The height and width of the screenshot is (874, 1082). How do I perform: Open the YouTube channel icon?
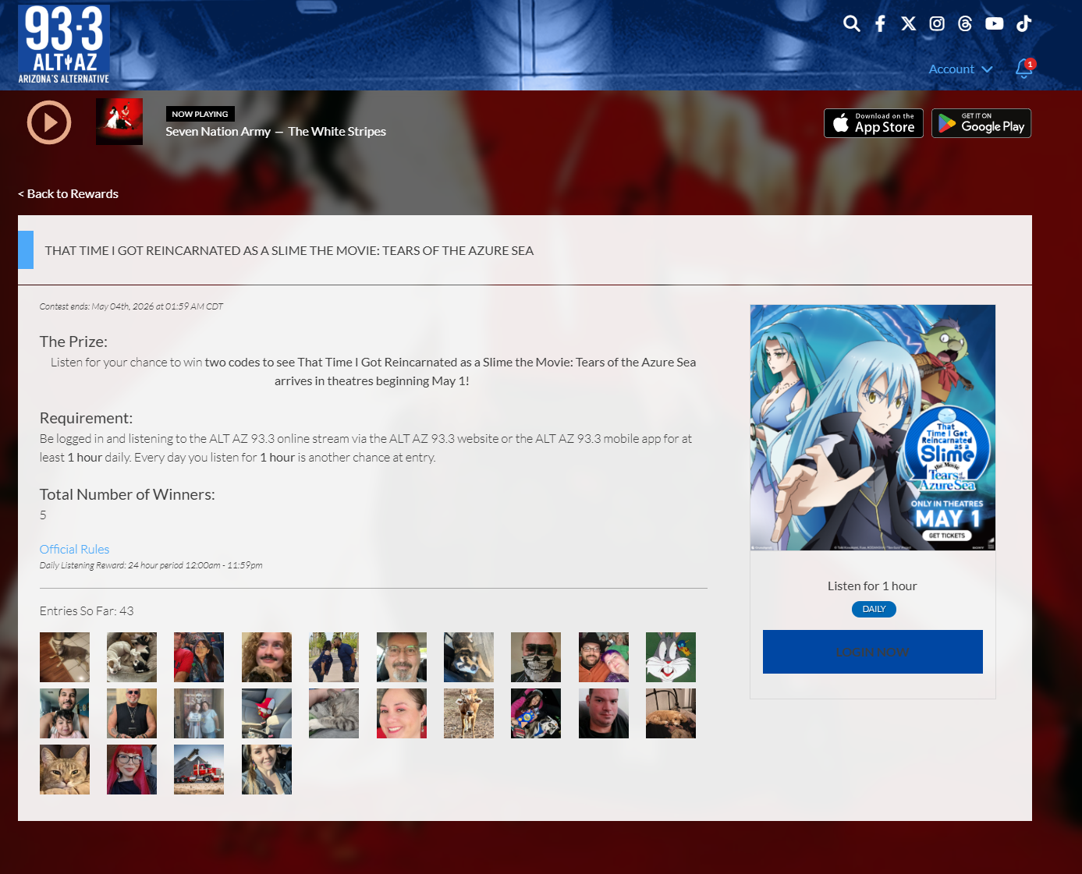click(x=995, y=23)
